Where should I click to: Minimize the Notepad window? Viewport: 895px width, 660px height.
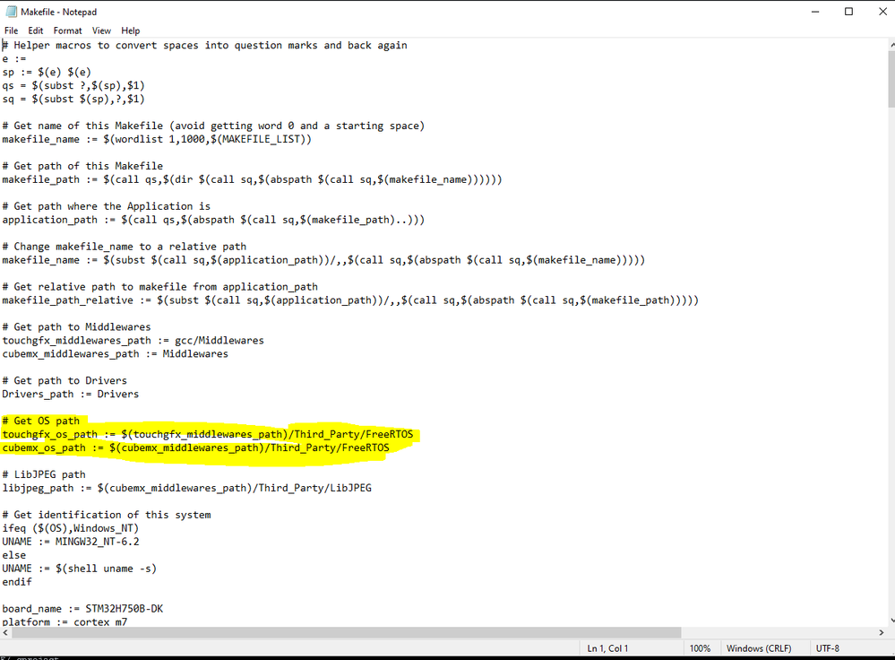[x=815, y=12]
